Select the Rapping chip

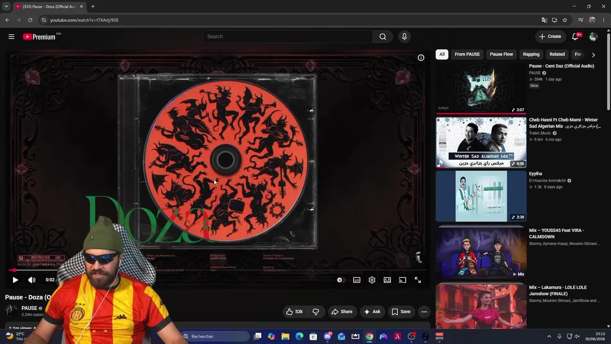tap(531, 54)
